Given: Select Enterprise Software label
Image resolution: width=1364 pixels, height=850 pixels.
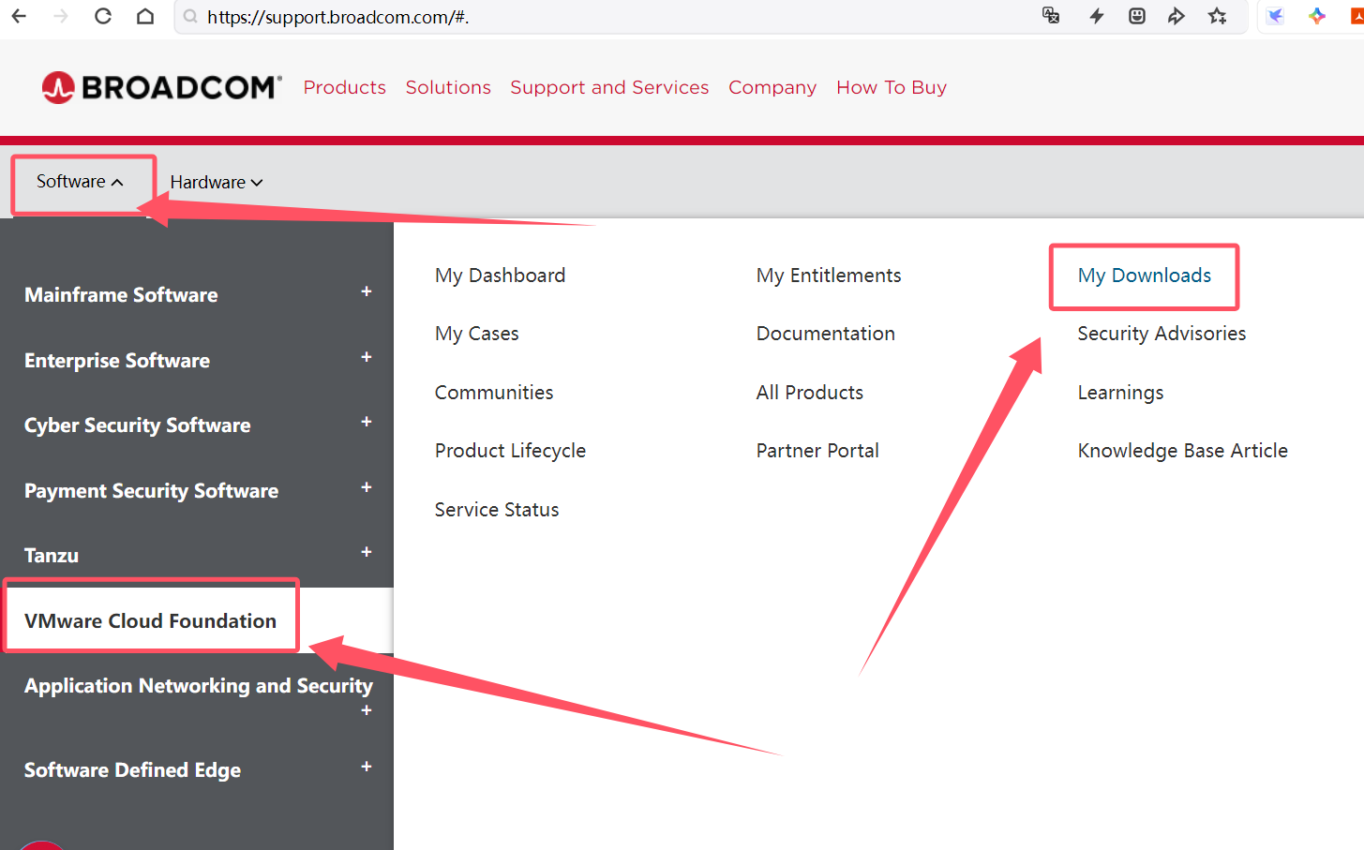Looking at the screenshot, I should click(x=117, y=361).
